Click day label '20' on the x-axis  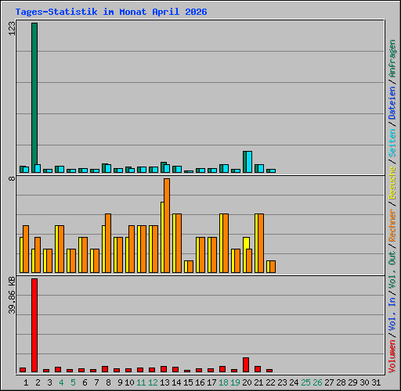coord(247,382)
